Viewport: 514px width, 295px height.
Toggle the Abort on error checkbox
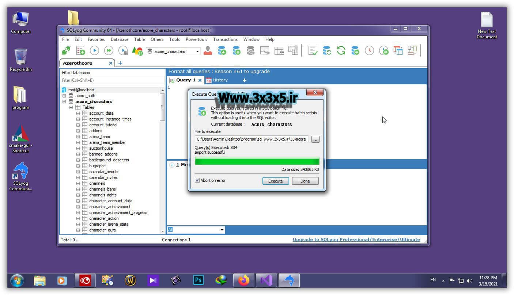coord(197,180)
